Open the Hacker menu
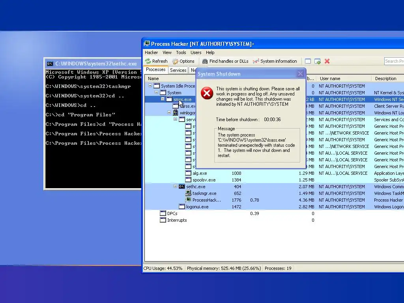This screenshot has width=404, height=303. click(x=151, y=52)
